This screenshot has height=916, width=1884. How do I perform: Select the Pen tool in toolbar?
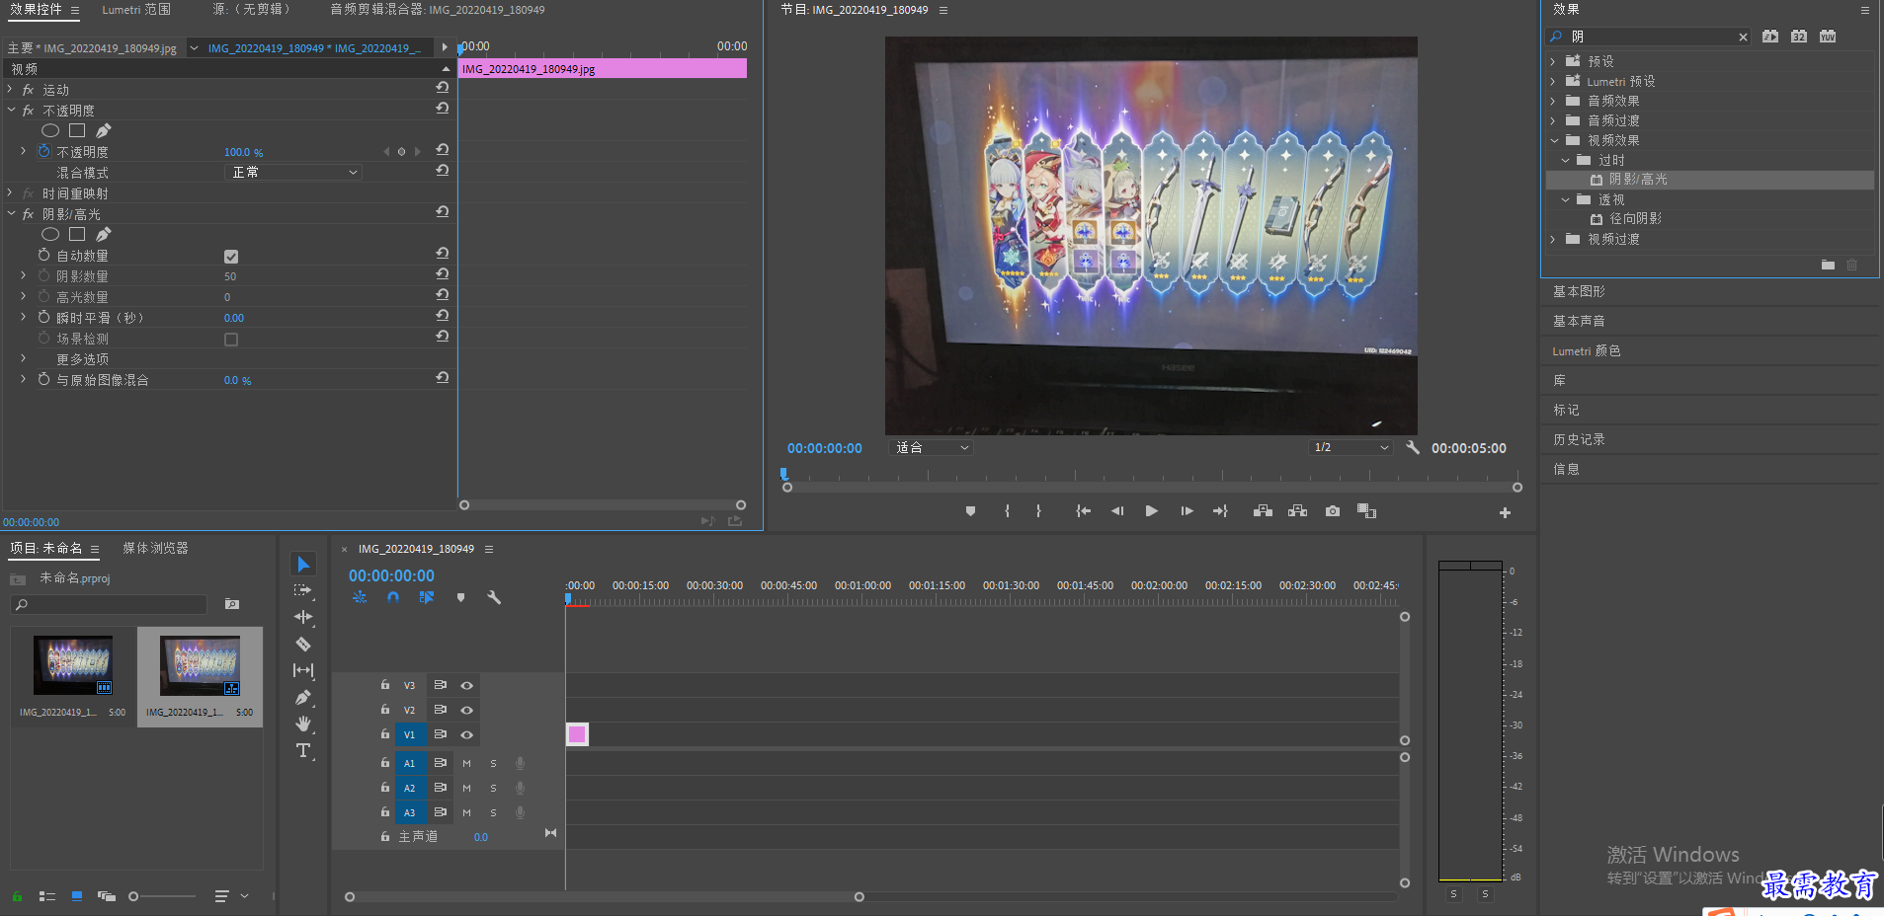pos(303,697)
